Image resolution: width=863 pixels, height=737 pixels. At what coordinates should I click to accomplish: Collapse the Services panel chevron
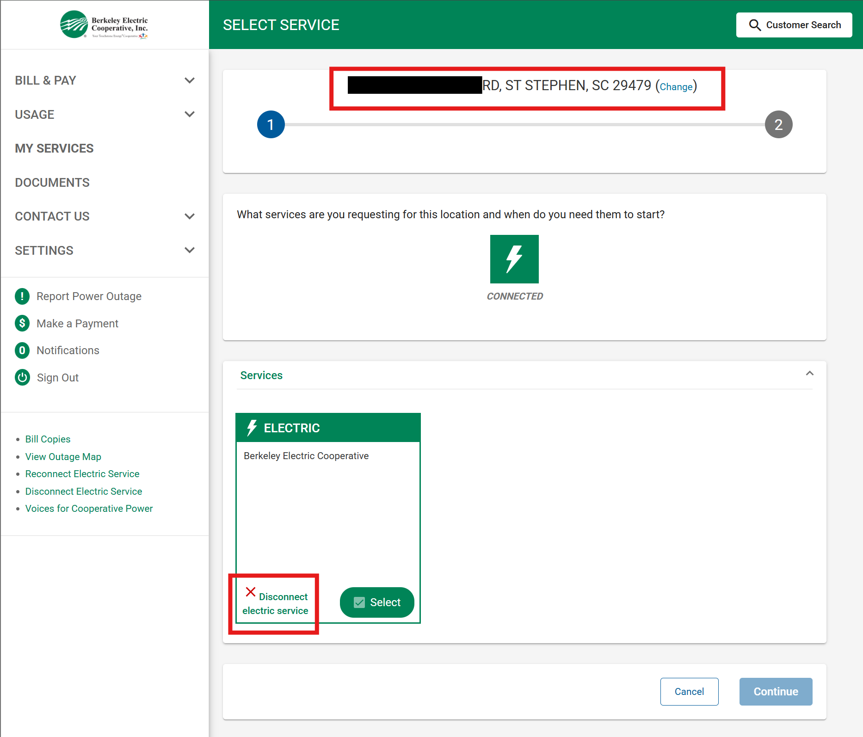point(810,374)
